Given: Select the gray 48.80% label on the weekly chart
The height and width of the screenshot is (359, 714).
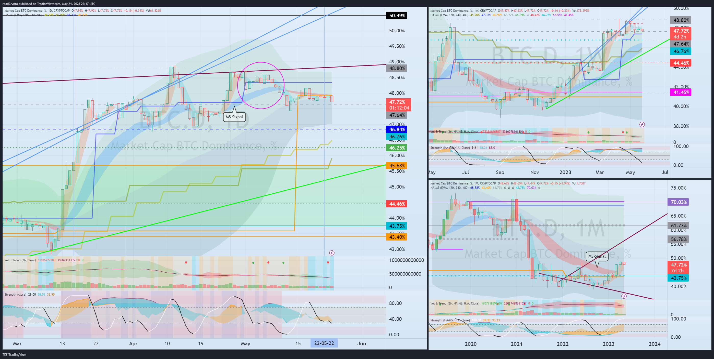Looking at the screenshot, I should pos(681,20).
